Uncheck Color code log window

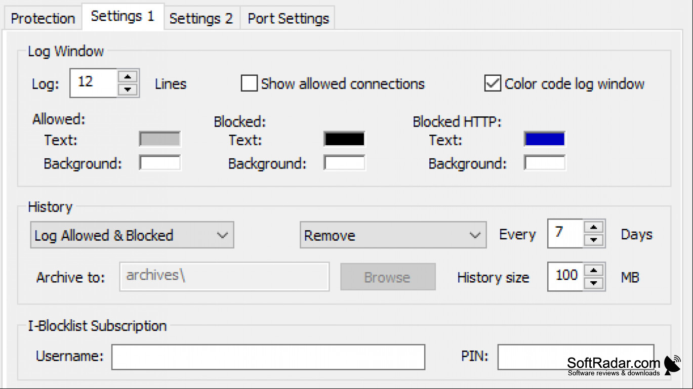(493, 83)
